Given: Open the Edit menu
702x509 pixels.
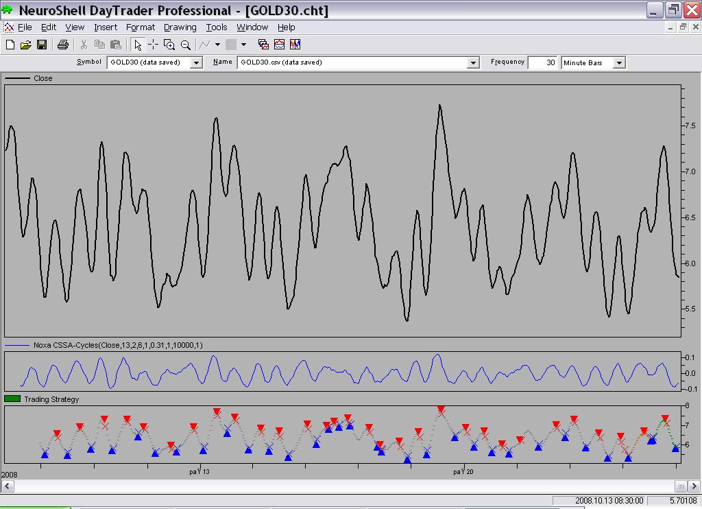Looking at the screenshot, I should (49, 27).
